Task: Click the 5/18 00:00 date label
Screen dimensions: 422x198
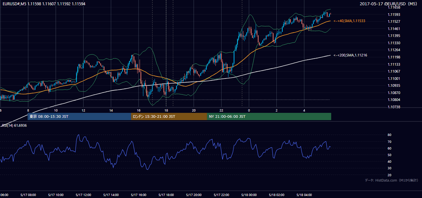Action: coord(249,195)
